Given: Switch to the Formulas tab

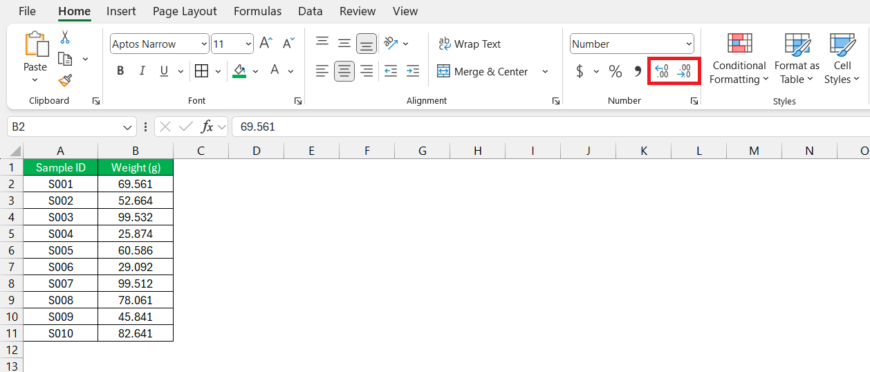Looking at the screenshot, I should pos(257,11).
